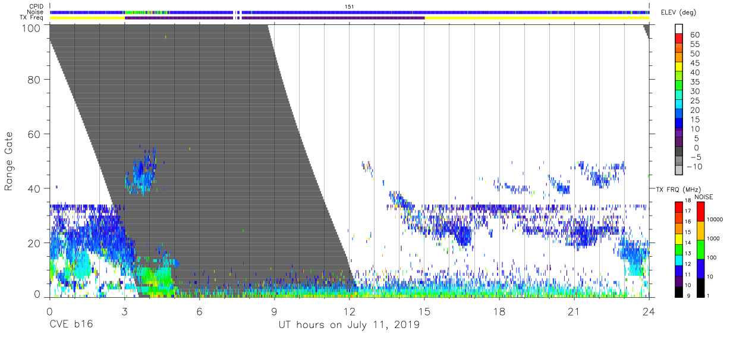
Task: Pick the orange segment of NOISE legend
Action: (x=700, y=231)
